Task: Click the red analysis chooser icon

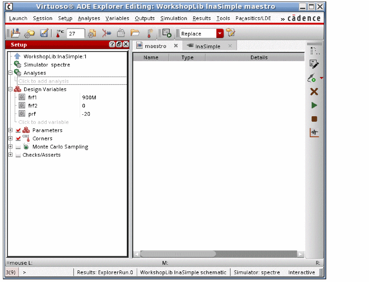Action: click(106, 33)
